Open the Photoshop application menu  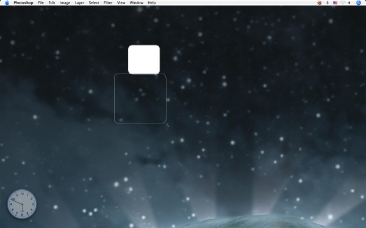pyautogui.click(x=23, y=3)
